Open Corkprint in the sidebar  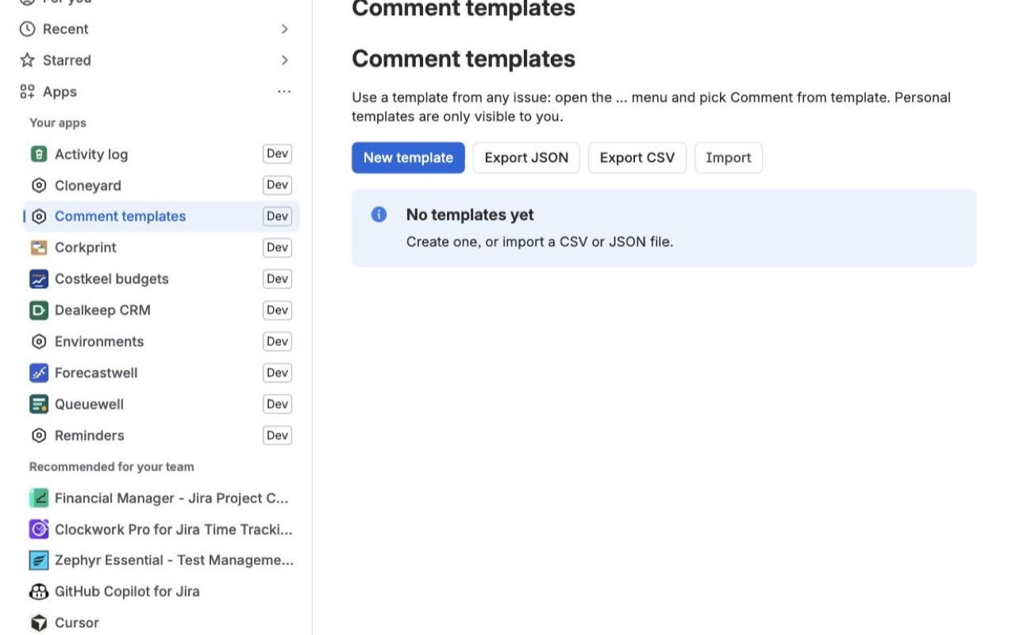click(161, 248)
